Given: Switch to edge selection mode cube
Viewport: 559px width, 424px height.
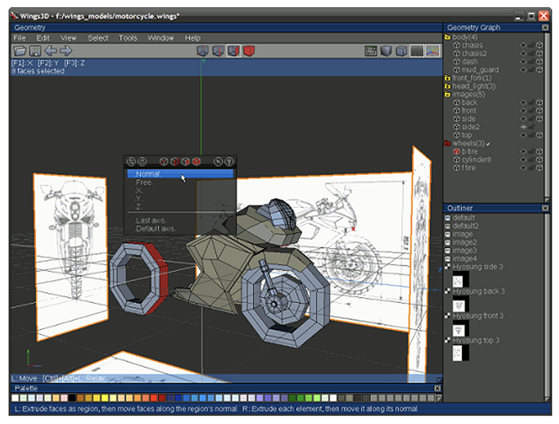Looking at the screenshot, I should (218, 51).
